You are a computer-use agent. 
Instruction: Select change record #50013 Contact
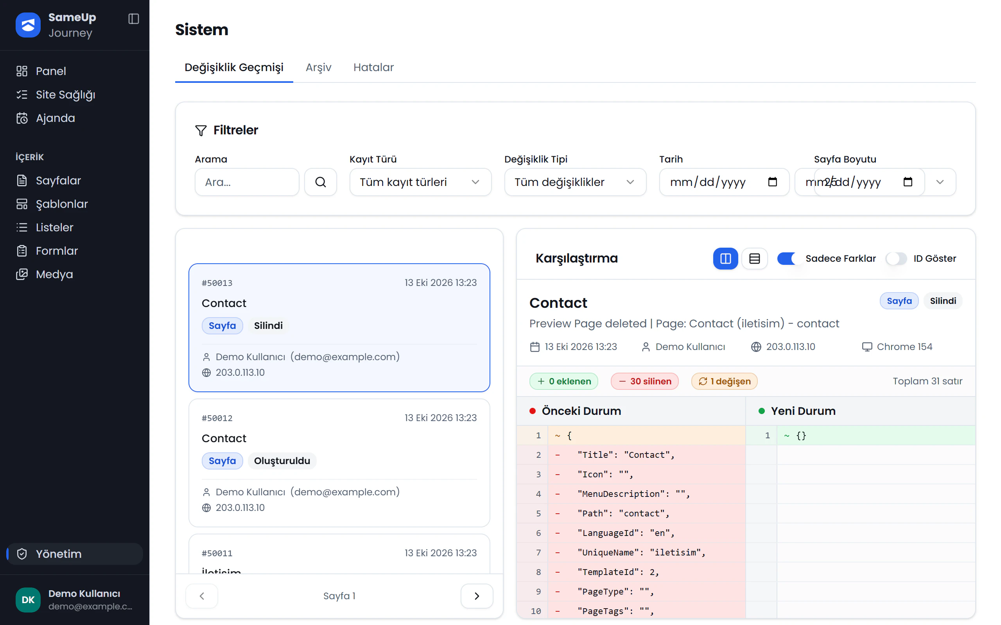[x=339, y=327]
